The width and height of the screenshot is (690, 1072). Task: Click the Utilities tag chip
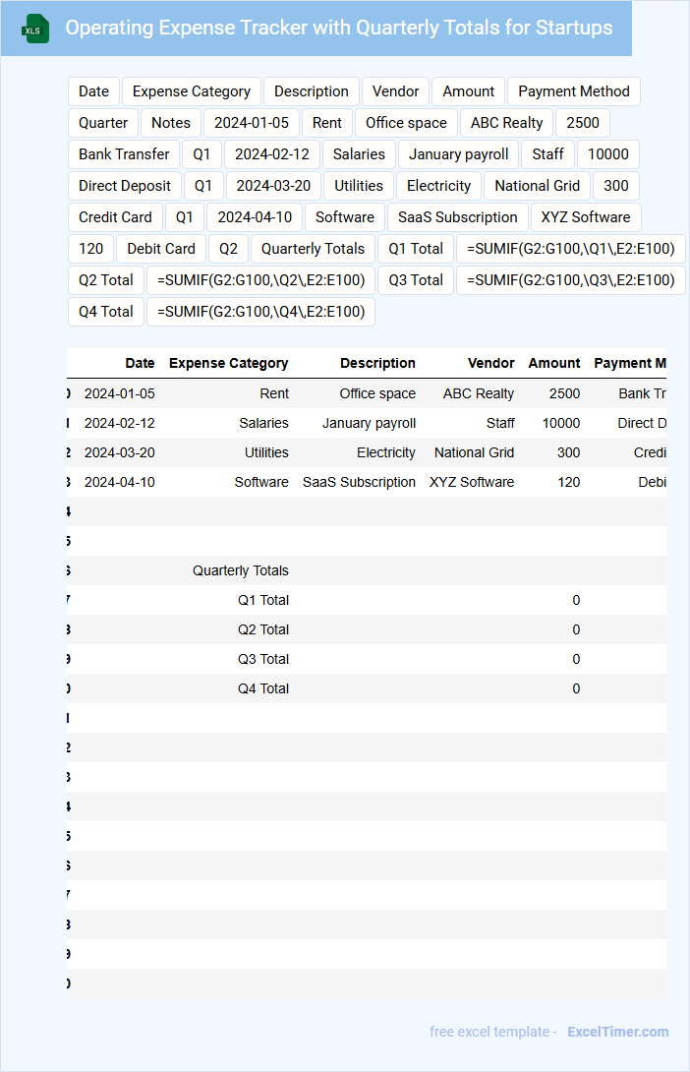(x=359, y=186)
